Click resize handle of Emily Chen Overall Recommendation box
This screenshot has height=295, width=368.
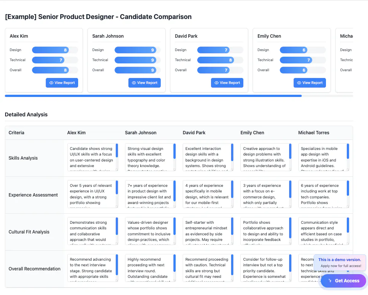pyautogui.click(x=290, y=280)
